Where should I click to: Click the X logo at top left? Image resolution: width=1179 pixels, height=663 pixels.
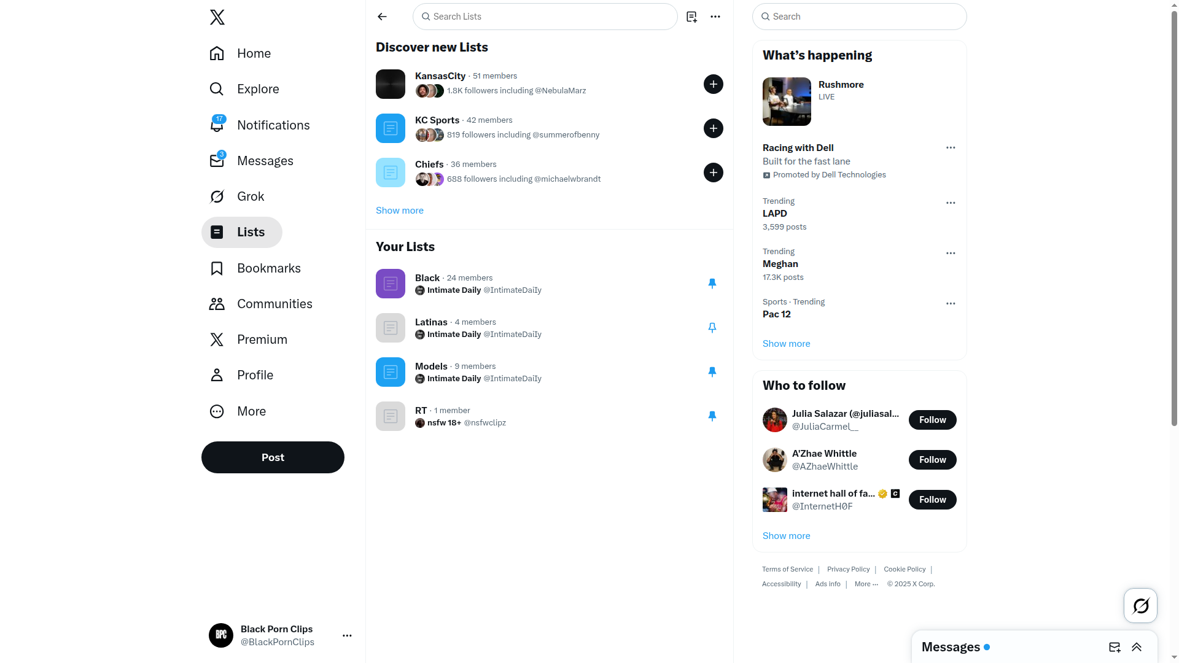(217, 17)
